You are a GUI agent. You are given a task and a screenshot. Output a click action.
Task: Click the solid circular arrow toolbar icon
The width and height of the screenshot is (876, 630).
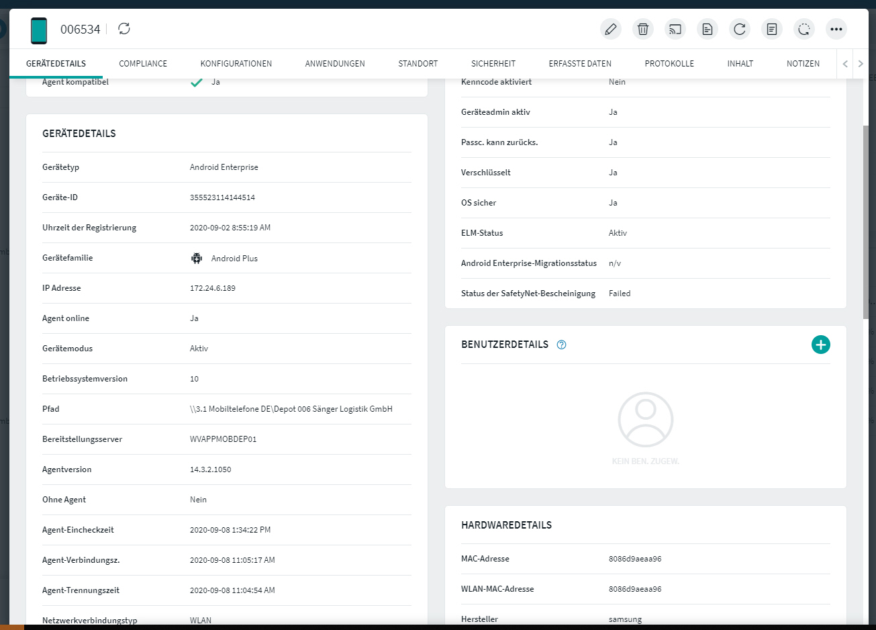(x=739, y=29)
